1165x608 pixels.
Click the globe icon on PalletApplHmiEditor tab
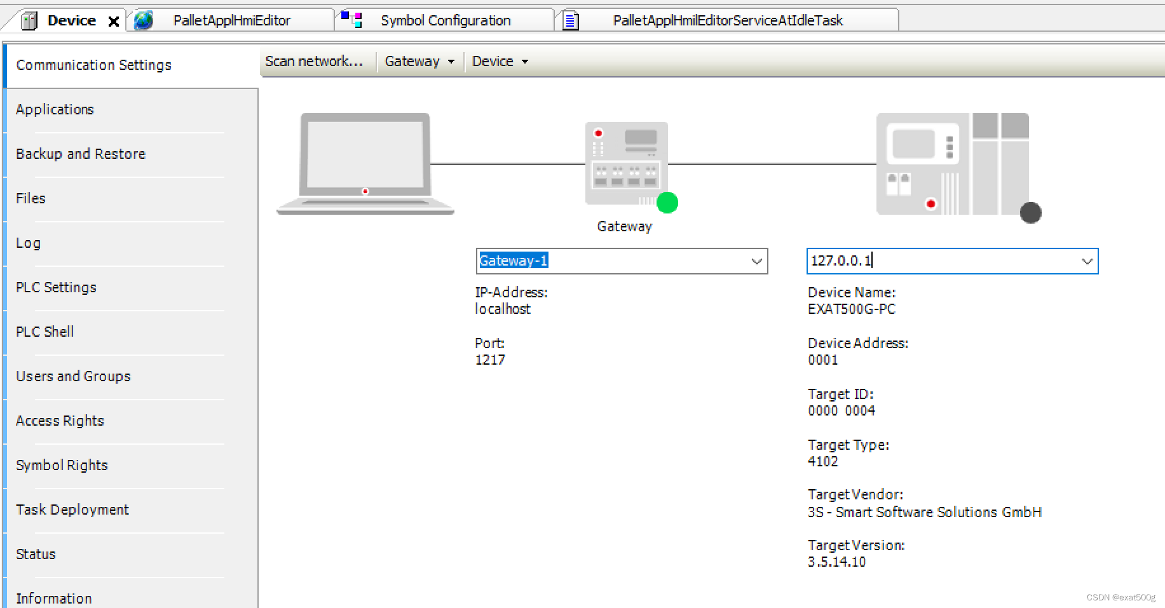pyautogui.click(x=143, y=20)
